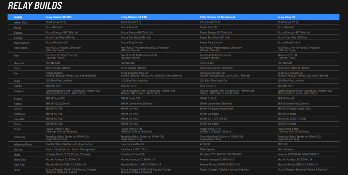The height and width of the screenshot is (175, 348).
Task: Select the SRAM GX AXS cell in Derailleur row
Action: pos(129,114)
